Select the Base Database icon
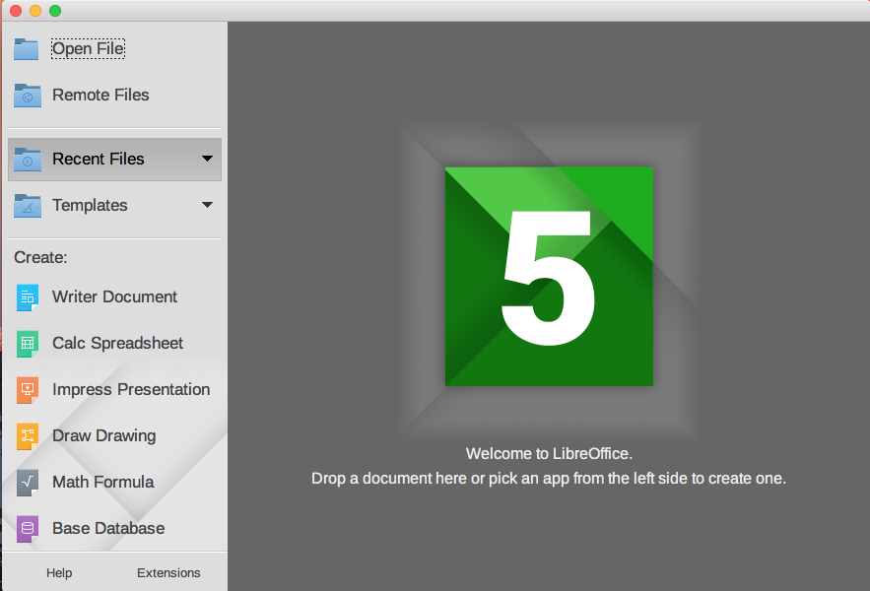The height and width of the screenshot is (591, 870). click(28, 528)
